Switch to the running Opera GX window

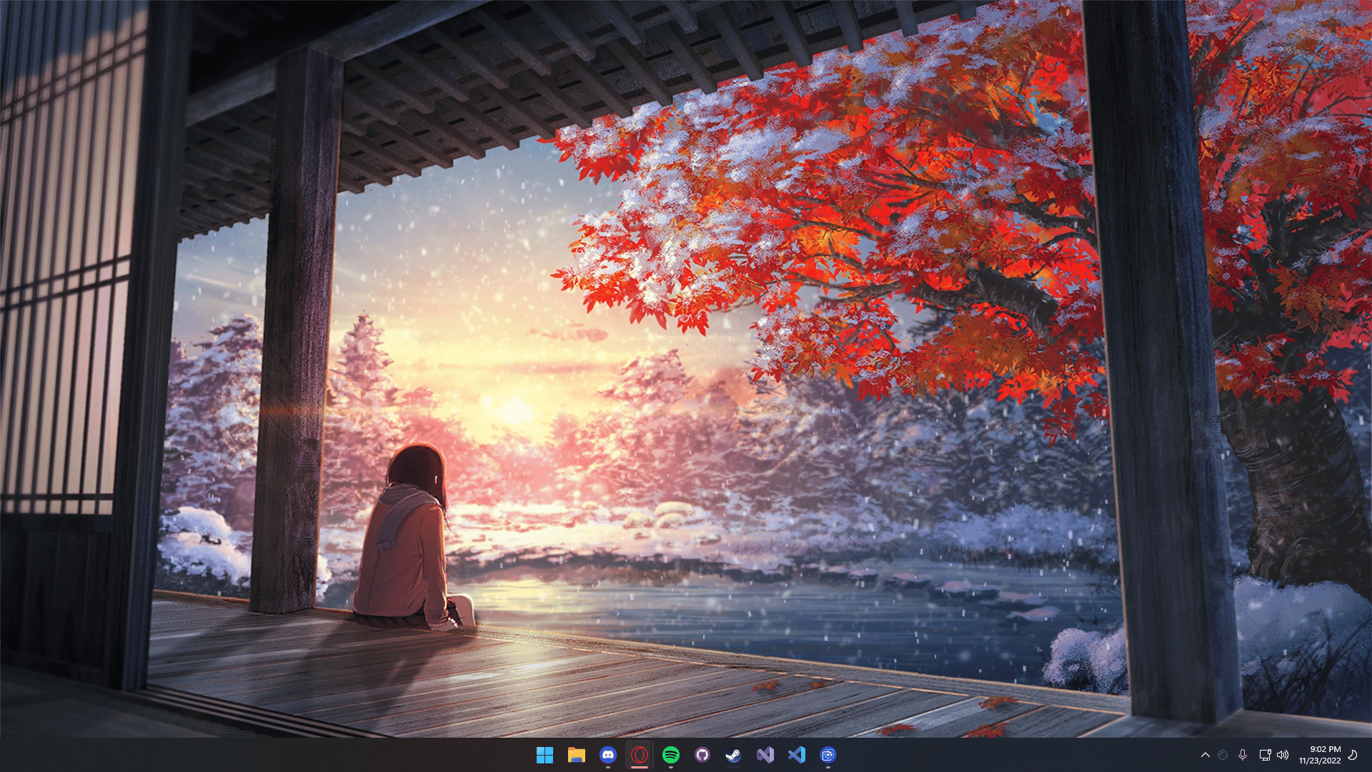click(639, 754)
